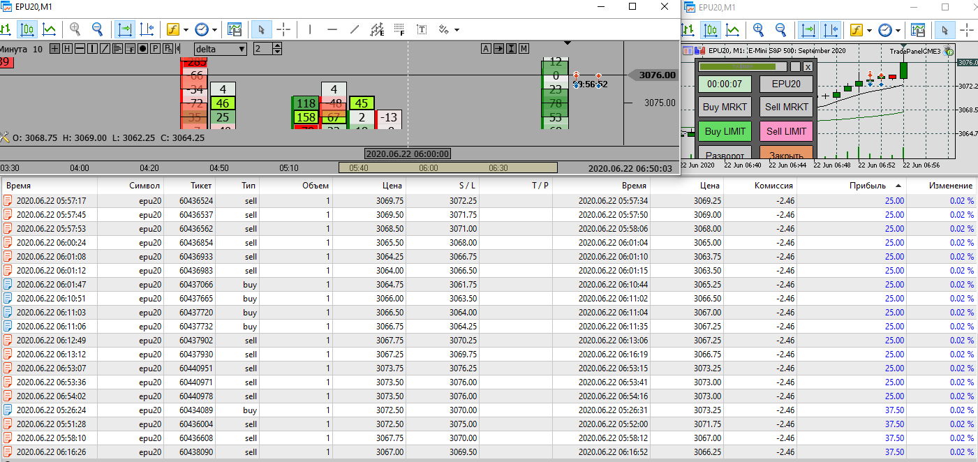Click the TradePanelCME3 expert advisor icon

tap(949, 51)
